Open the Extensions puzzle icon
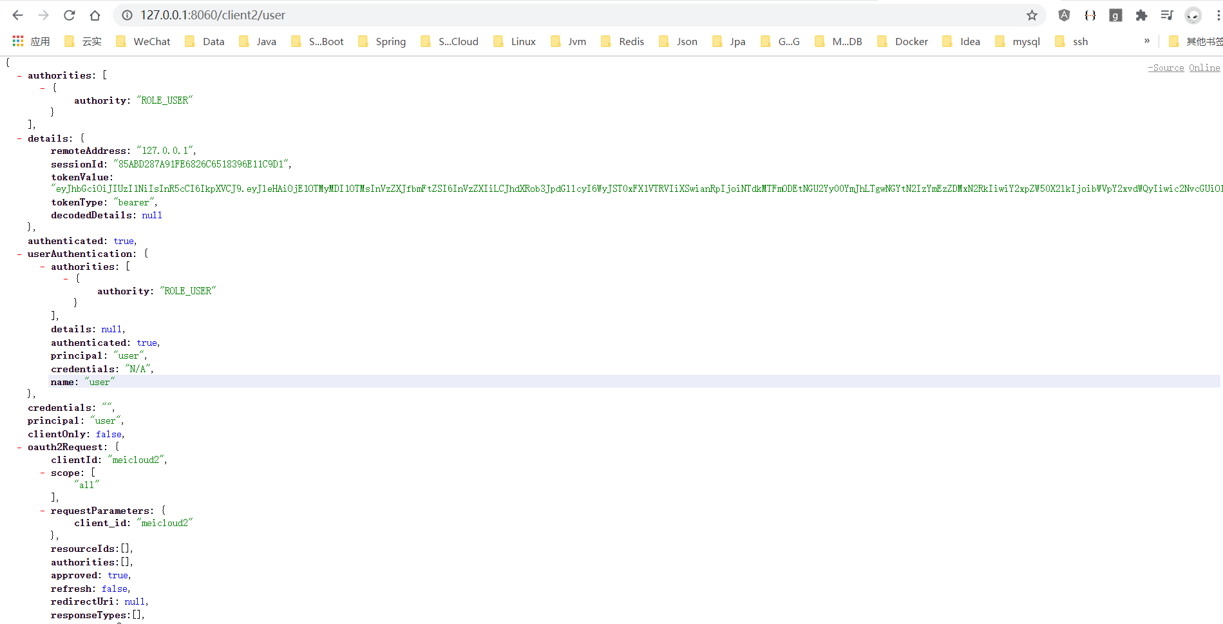1223x624 pixels. click(x=1141, y=15)
